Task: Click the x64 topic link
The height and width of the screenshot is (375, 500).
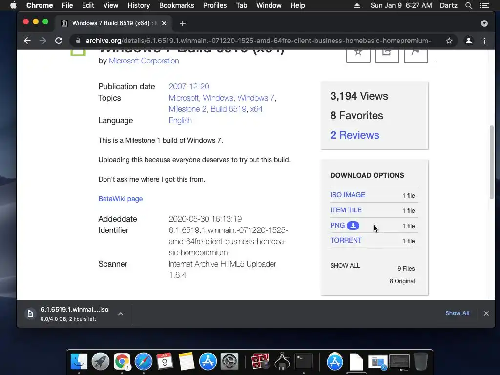Action: (x=256, y=109)
